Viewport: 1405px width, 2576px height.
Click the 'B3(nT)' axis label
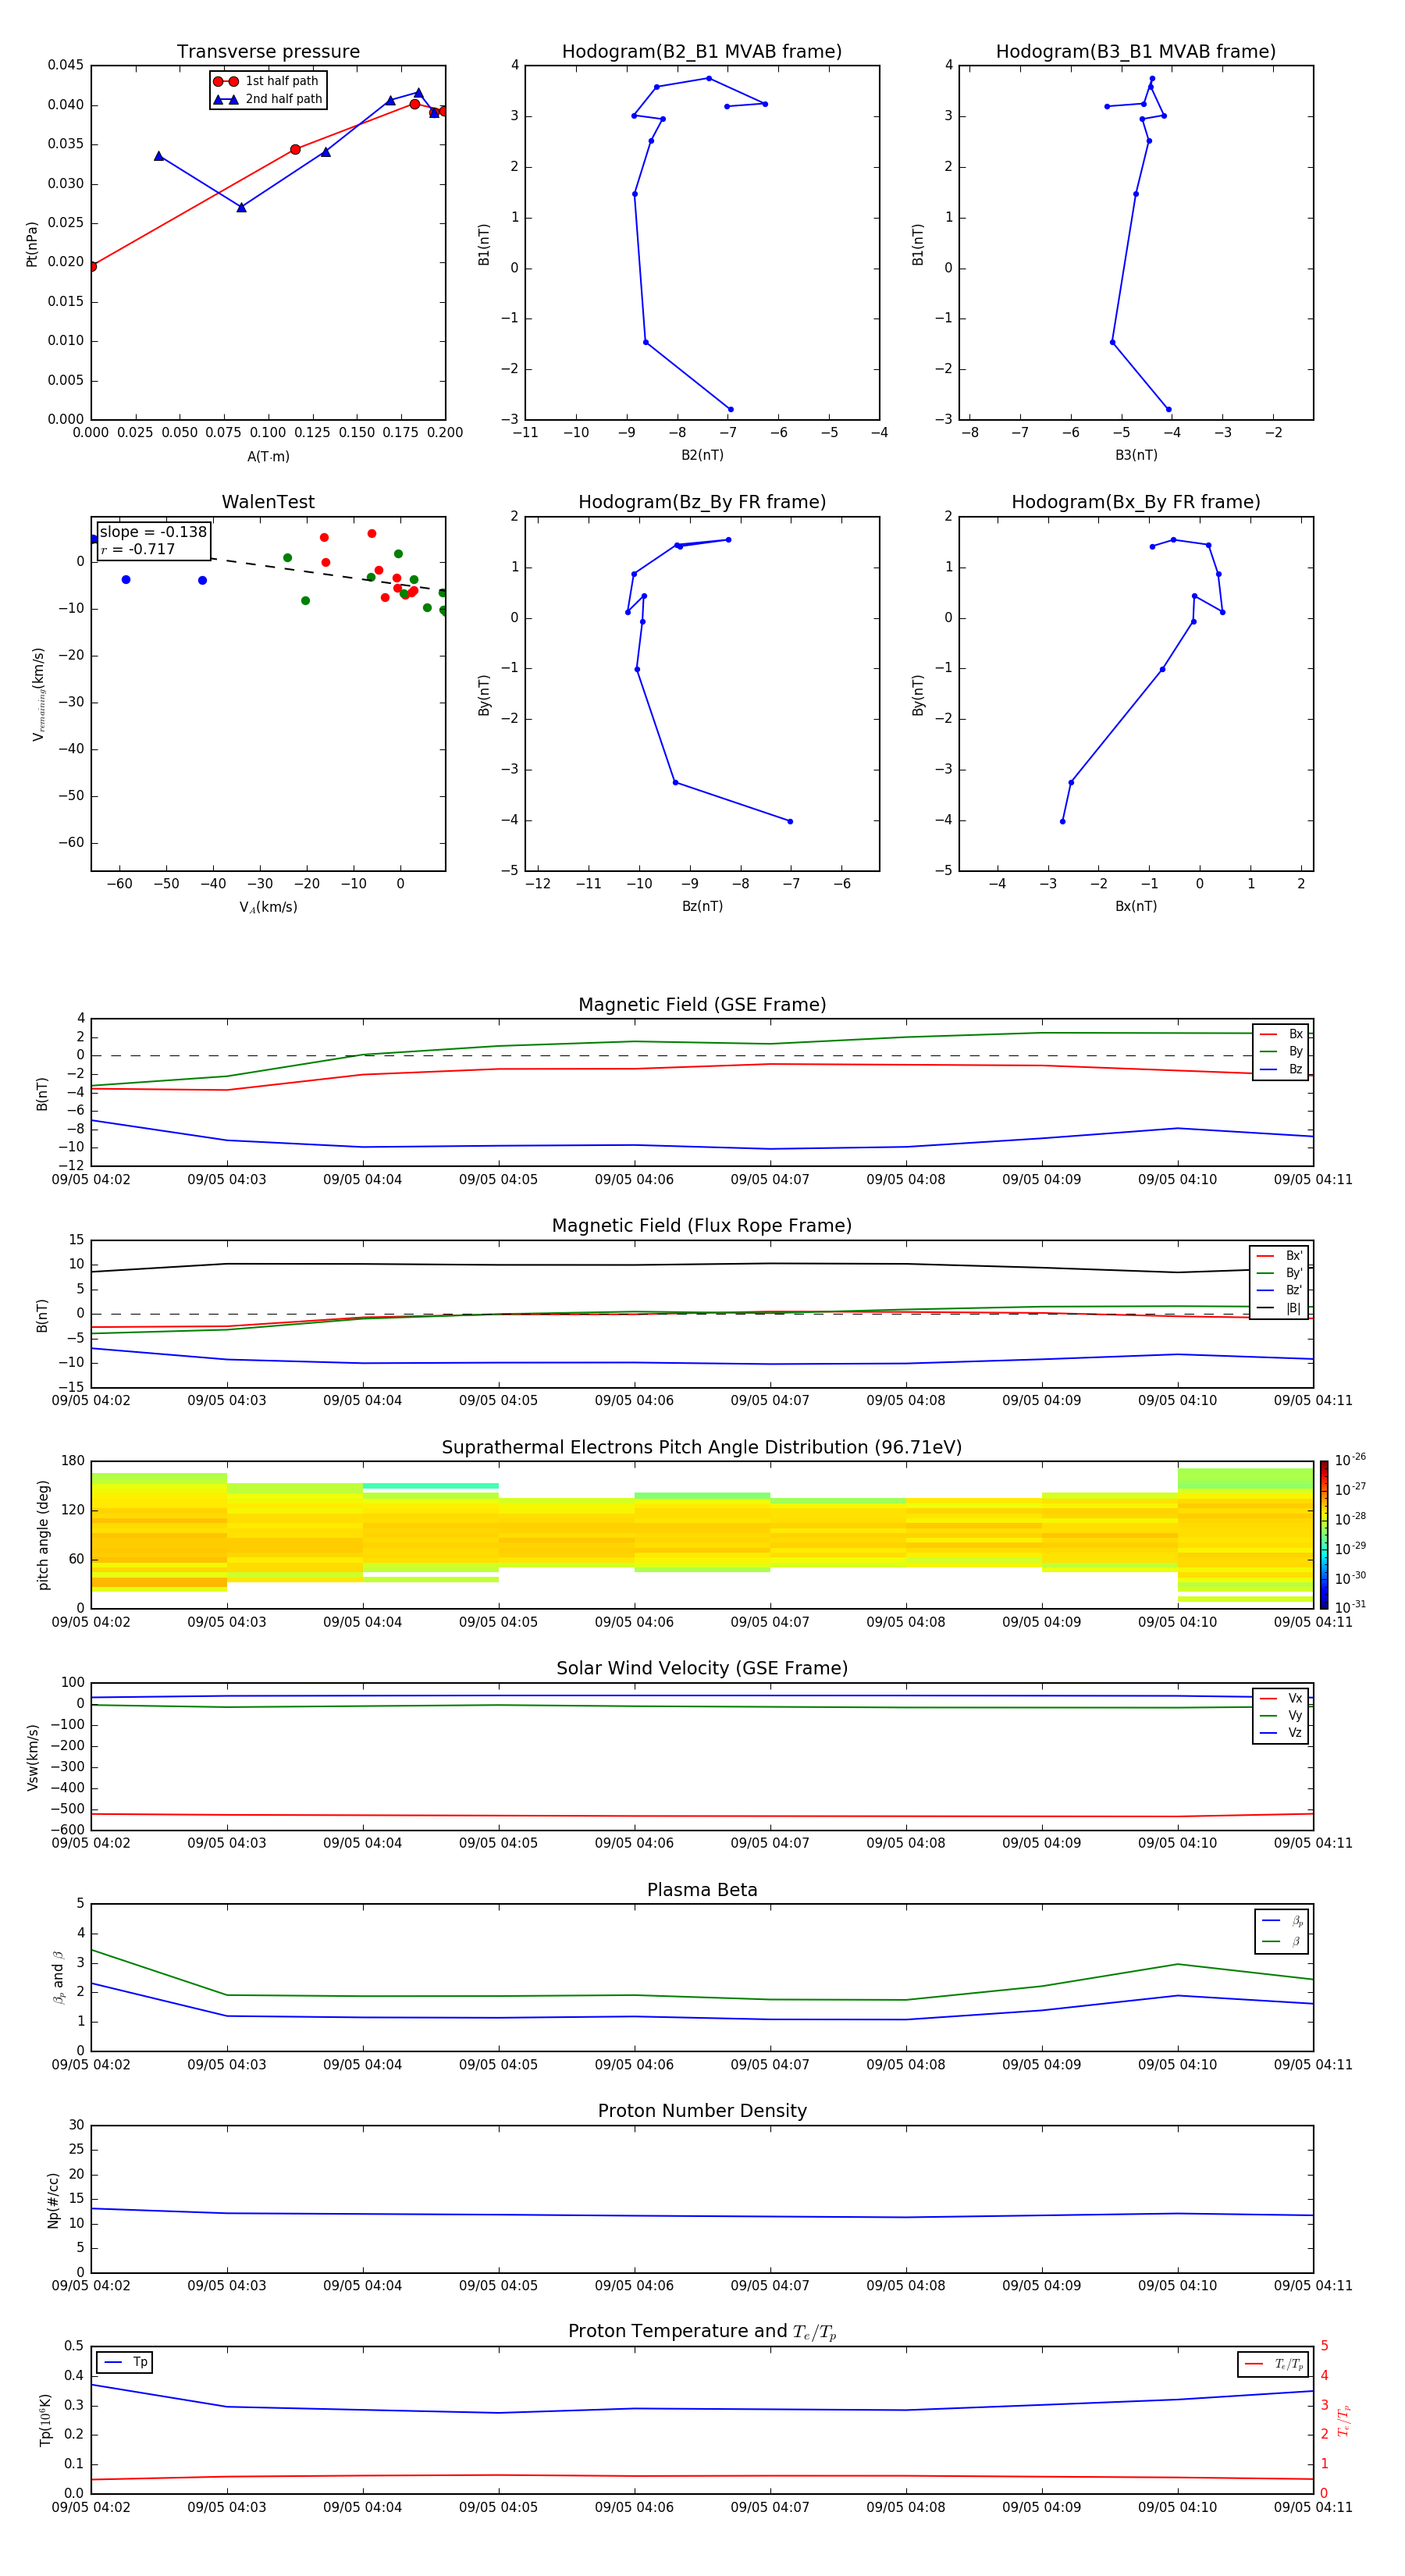pyautogui.click(x=1136, y=455)
